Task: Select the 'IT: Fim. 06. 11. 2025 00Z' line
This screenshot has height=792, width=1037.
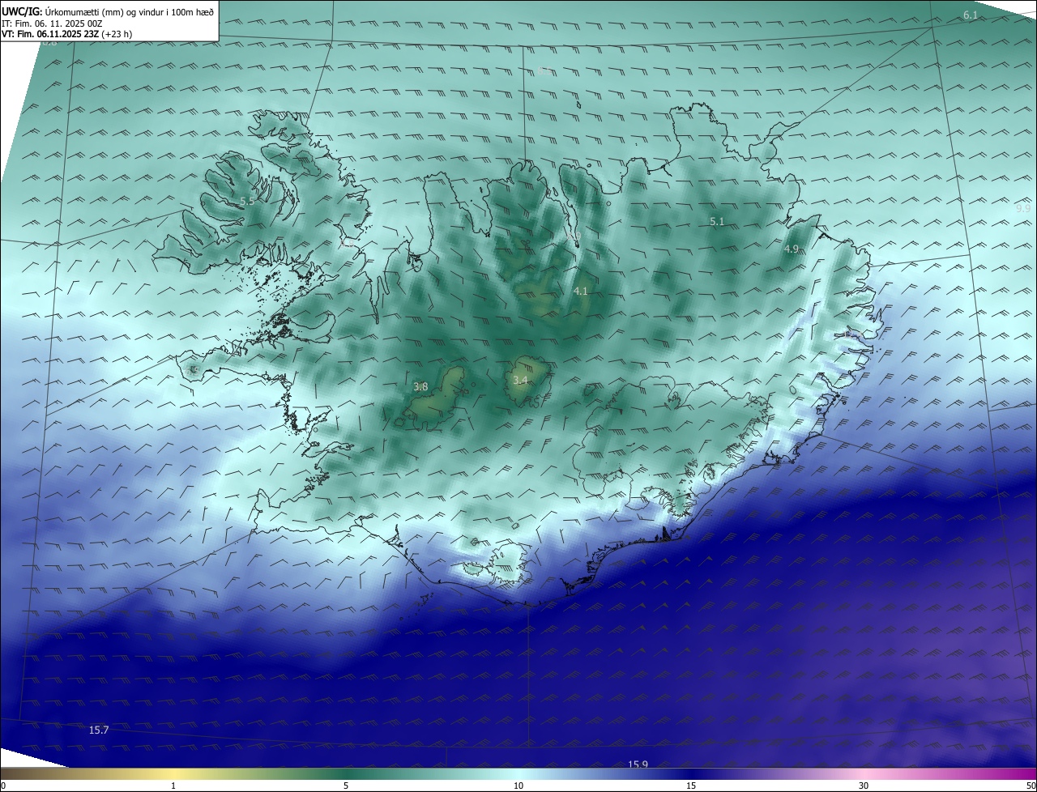Action: (x=52, y=23)
